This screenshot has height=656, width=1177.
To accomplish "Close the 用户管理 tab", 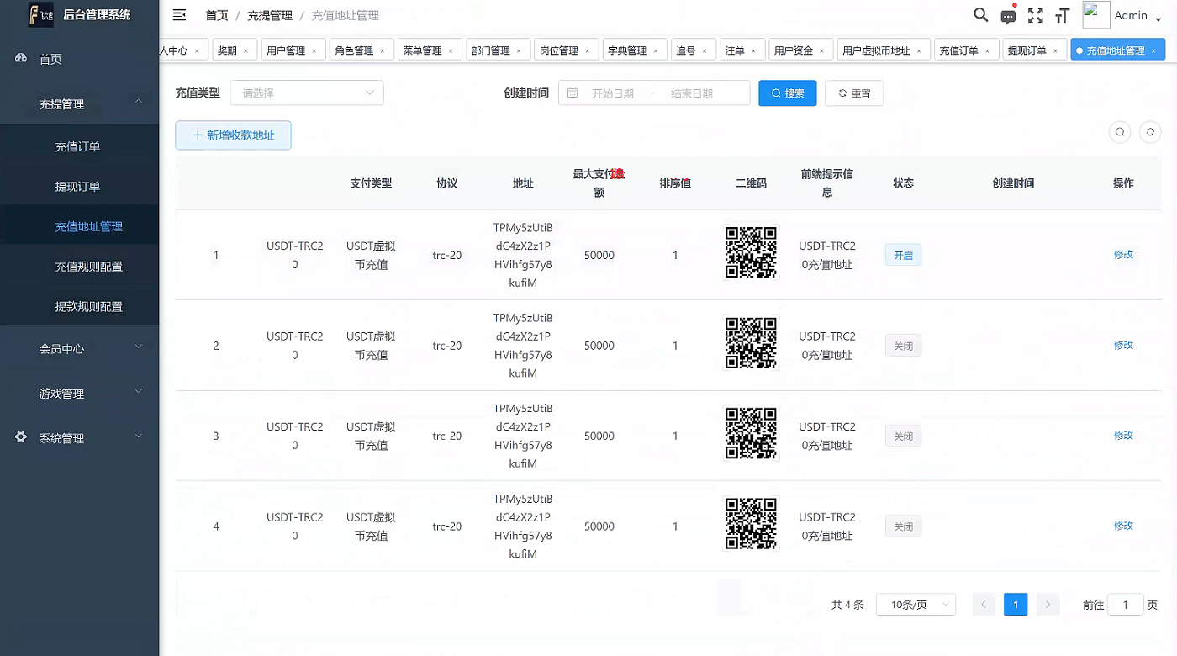I will 314,51.
